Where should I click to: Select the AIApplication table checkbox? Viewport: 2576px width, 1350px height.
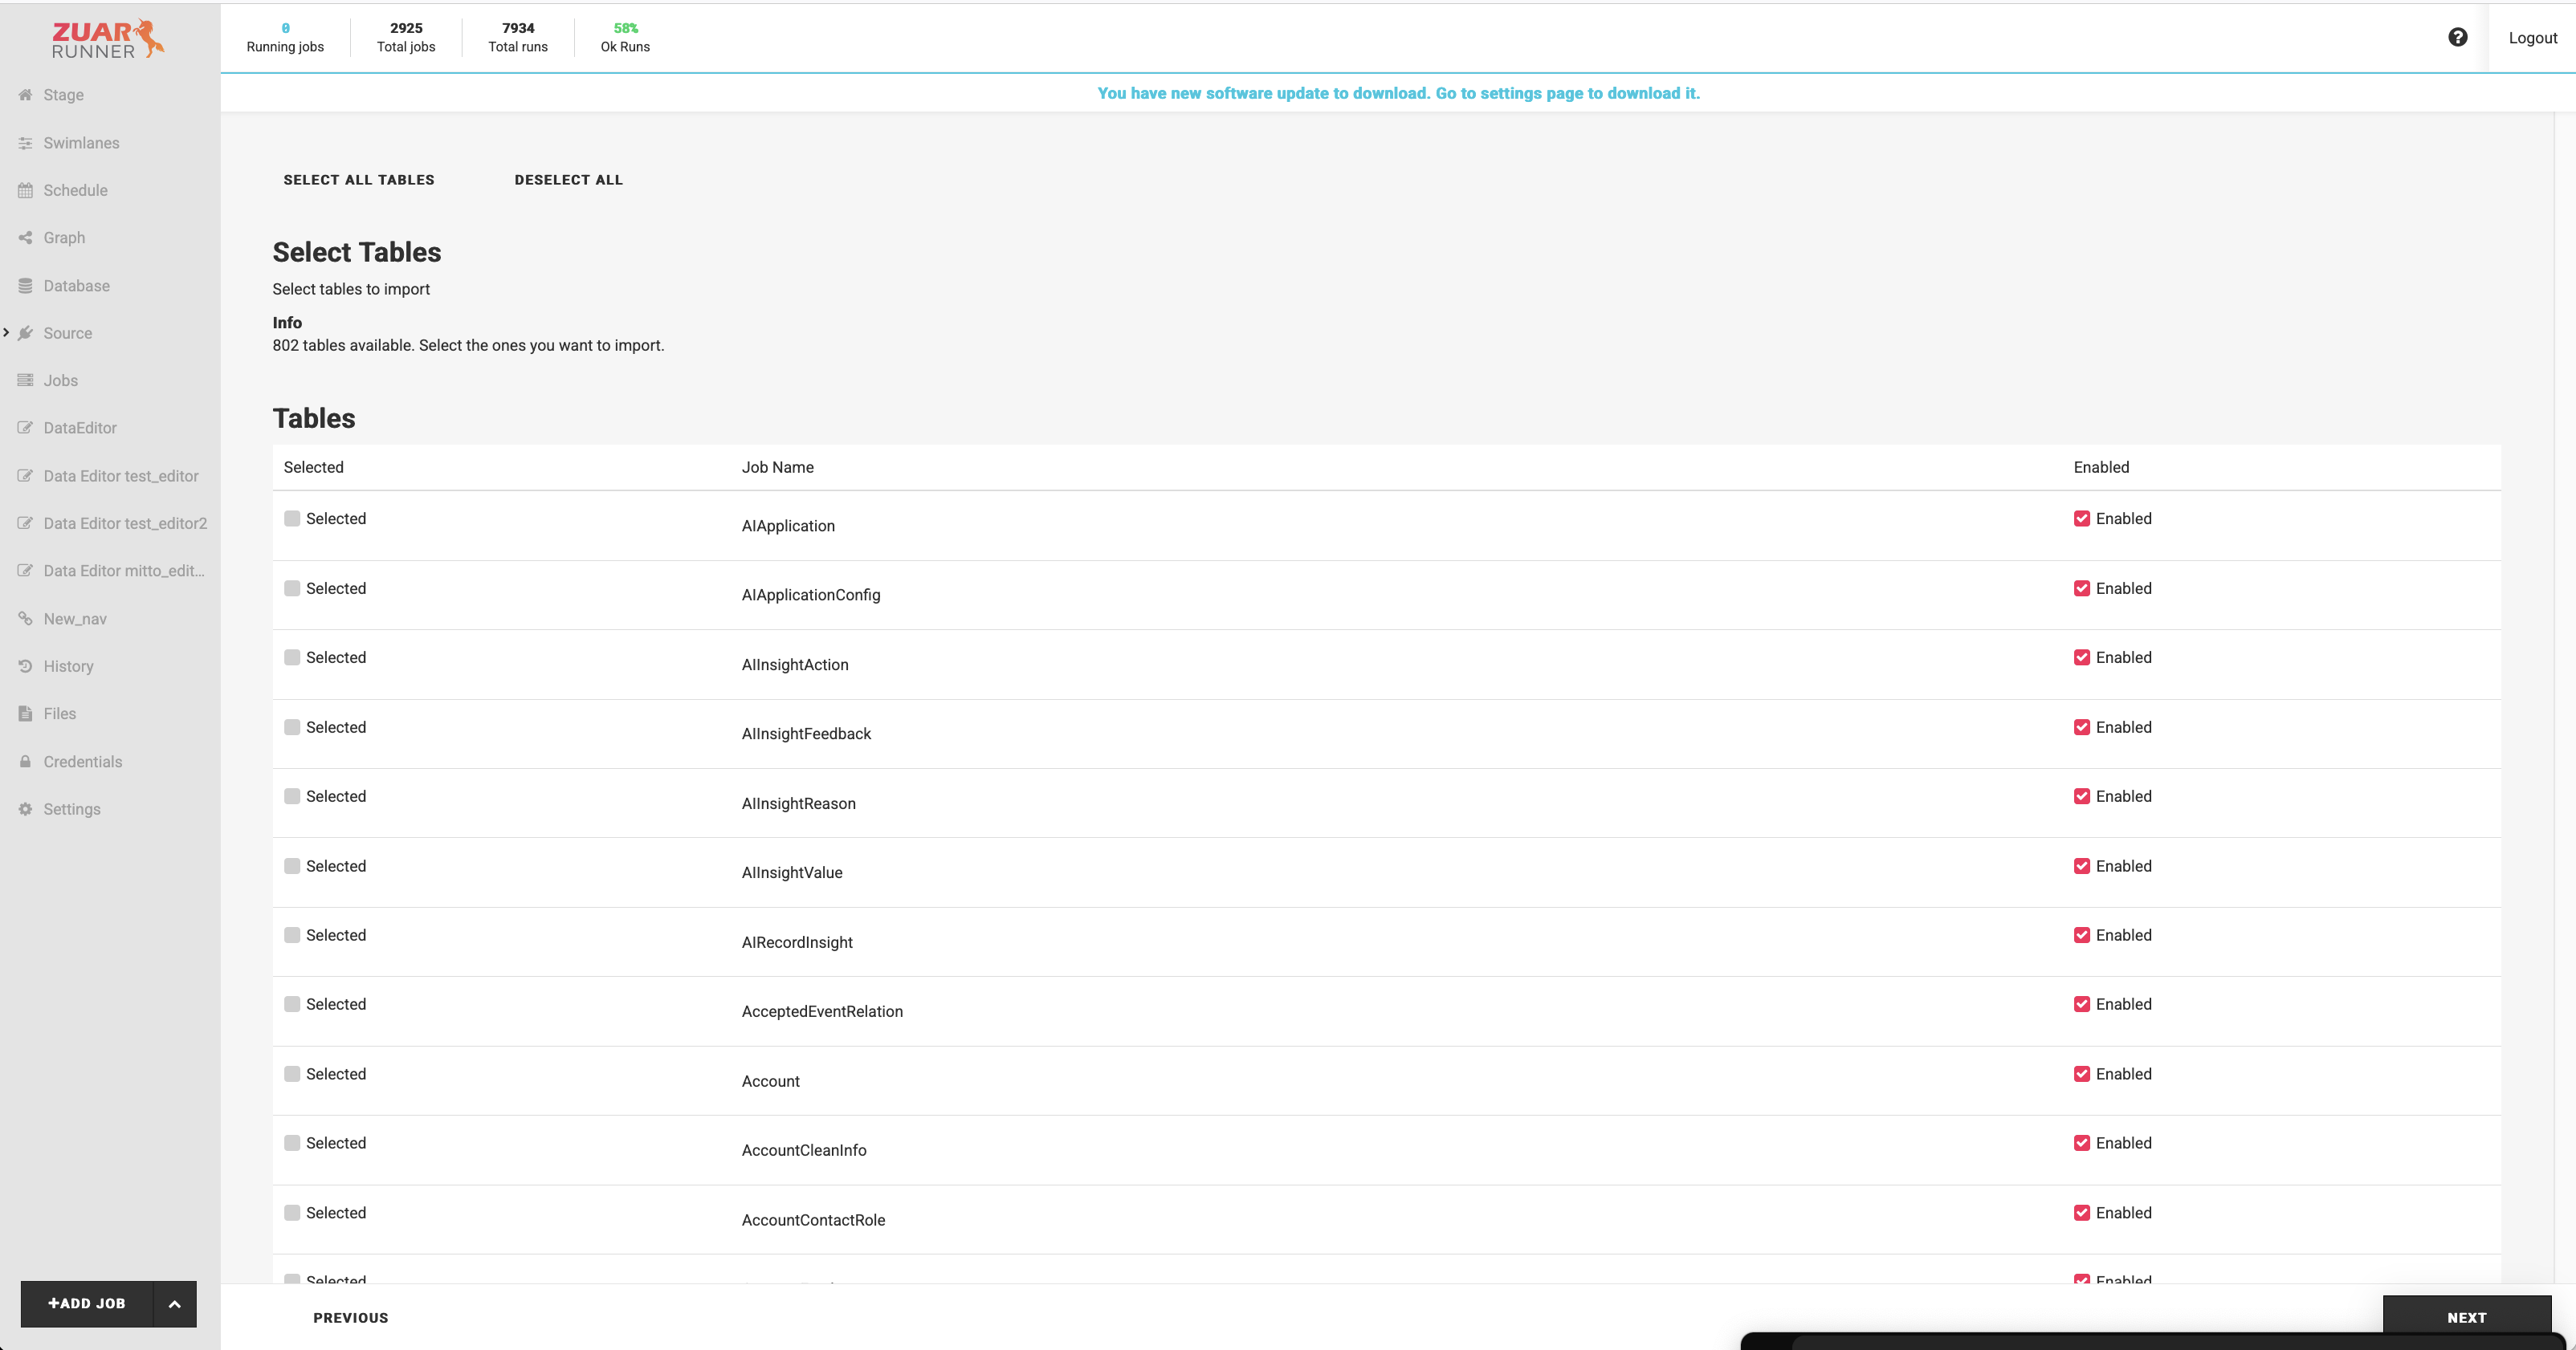292,518
